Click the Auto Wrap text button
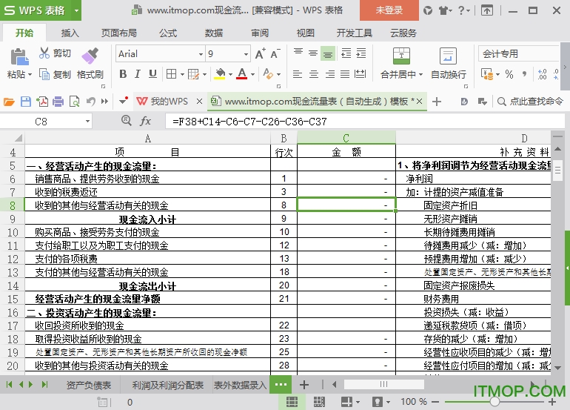The width and height of the screenshot is (570, 410). coord(448,63)
